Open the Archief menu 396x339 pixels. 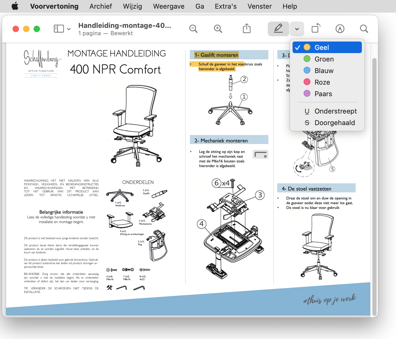(101, 6)
